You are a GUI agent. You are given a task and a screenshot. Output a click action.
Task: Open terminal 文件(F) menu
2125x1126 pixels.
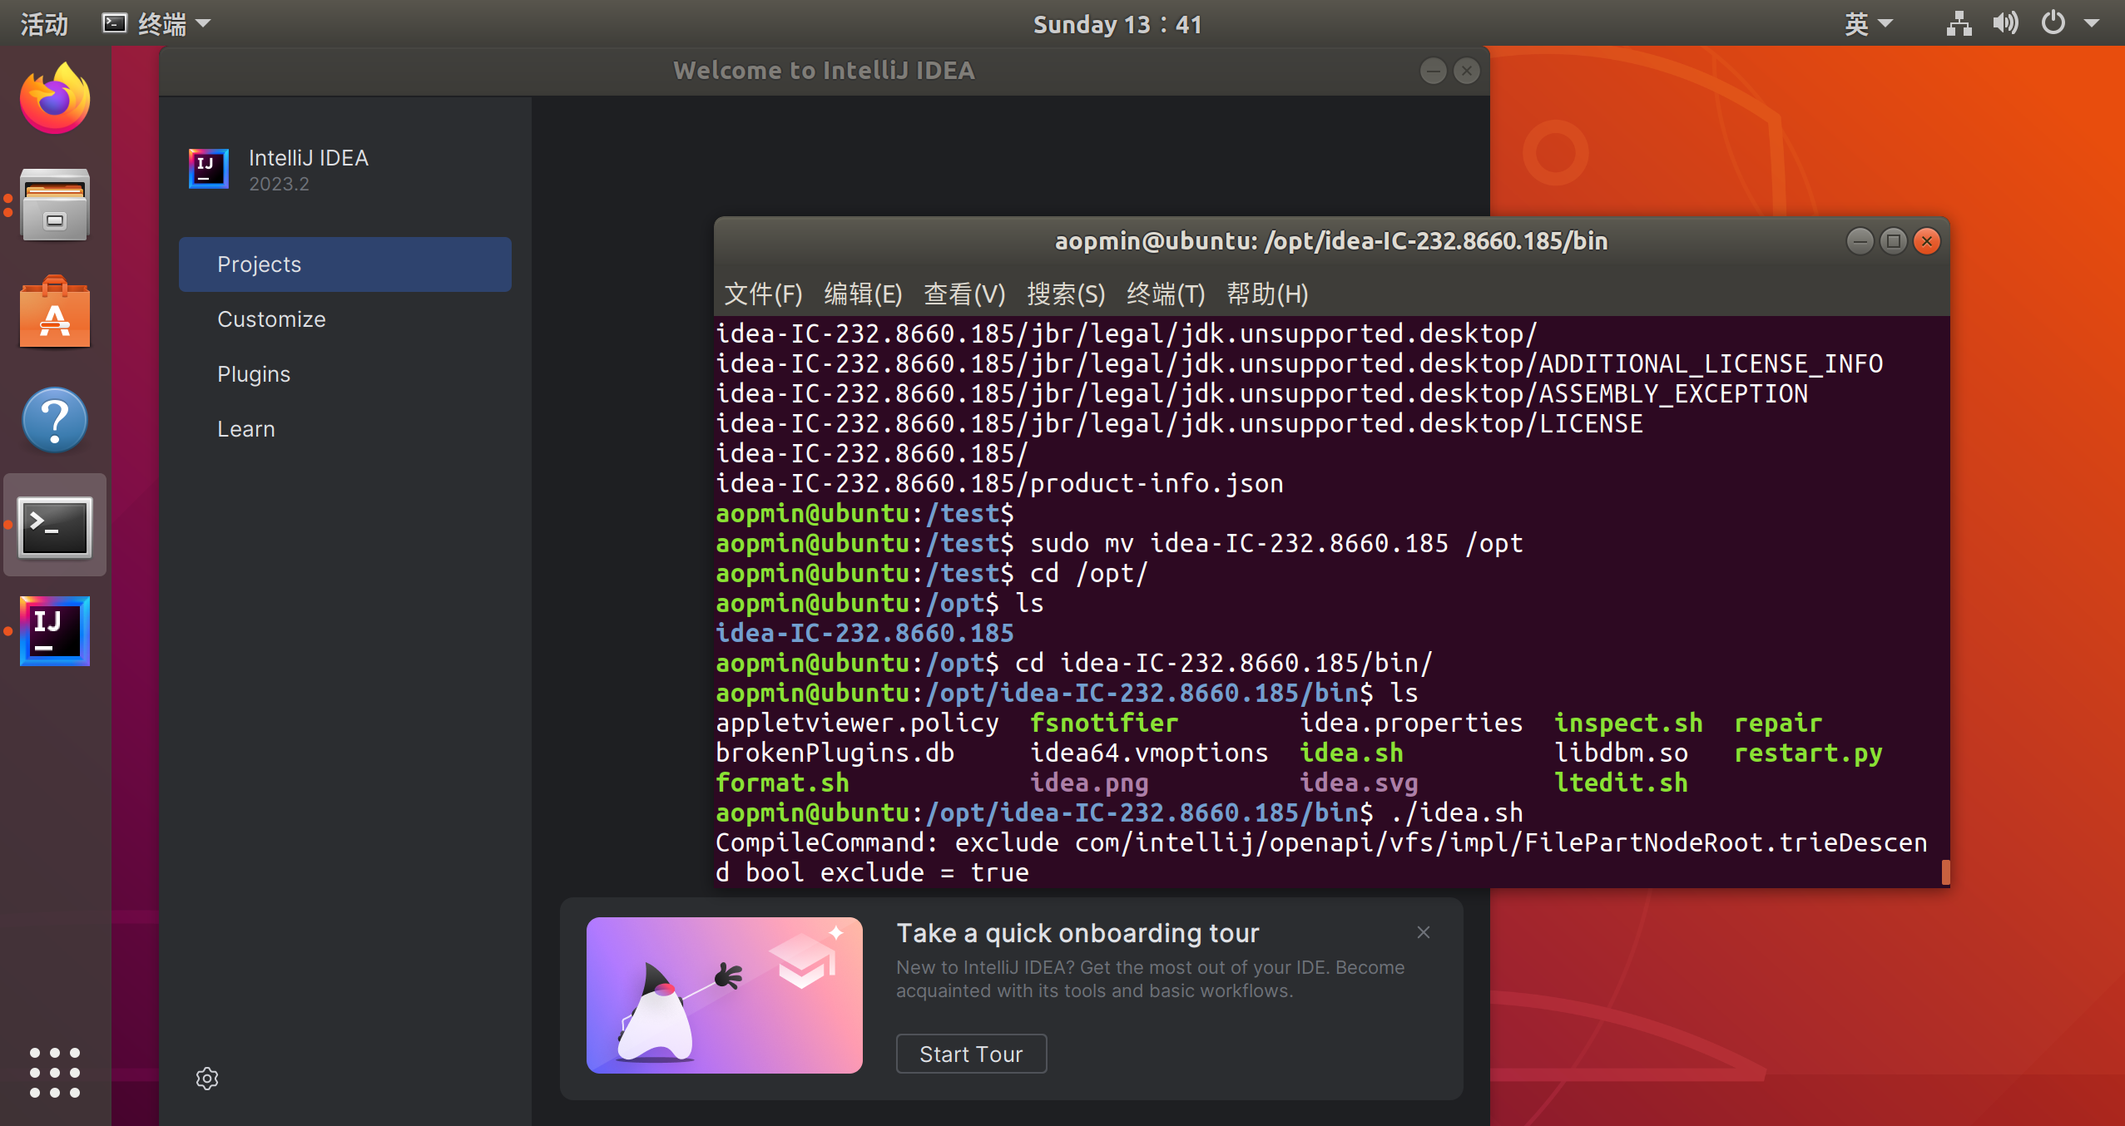pos(763,294)
